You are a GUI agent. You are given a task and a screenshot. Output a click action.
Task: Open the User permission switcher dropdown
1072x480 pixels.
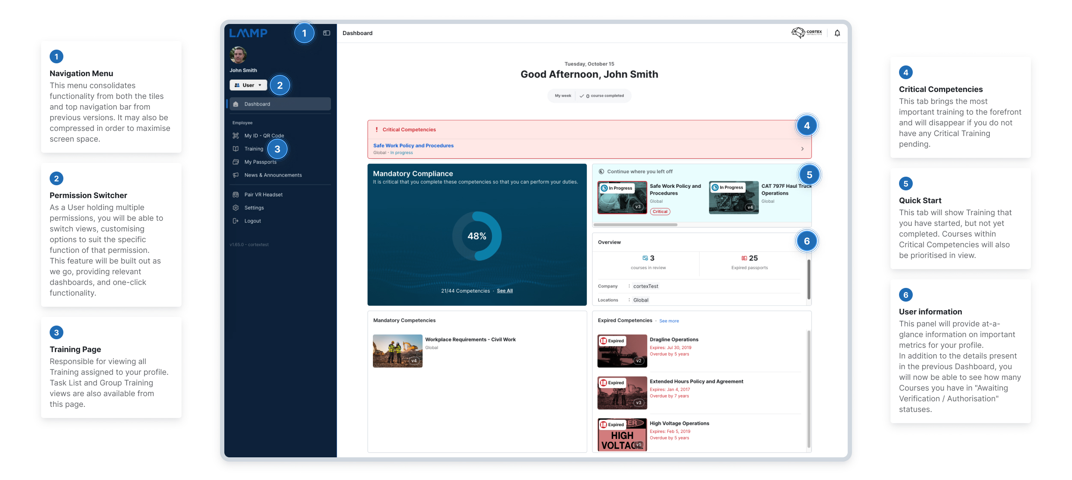[248, 85]
